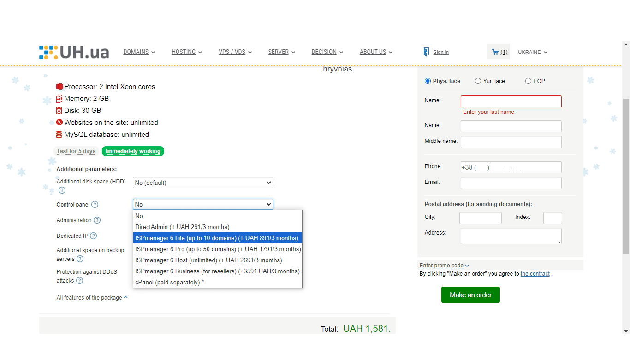Collapse the Control panel dropdown
Screen dimensions: 630x354
(x=203, y=204)
